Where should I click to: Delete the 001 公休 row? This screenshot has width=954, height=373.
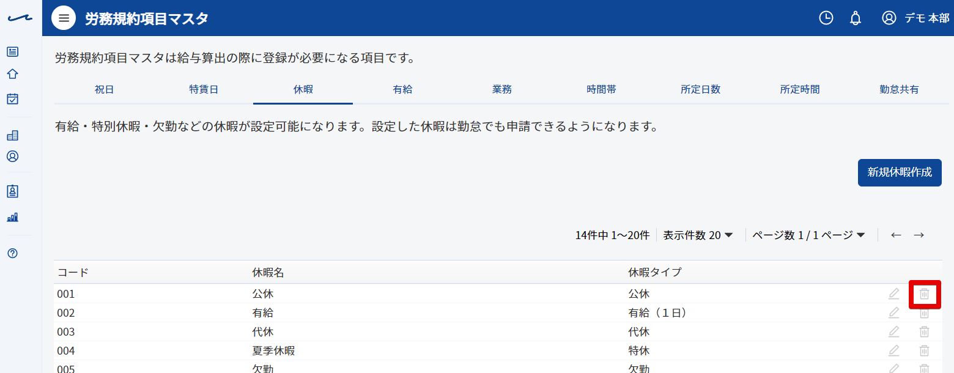[925, 294]
